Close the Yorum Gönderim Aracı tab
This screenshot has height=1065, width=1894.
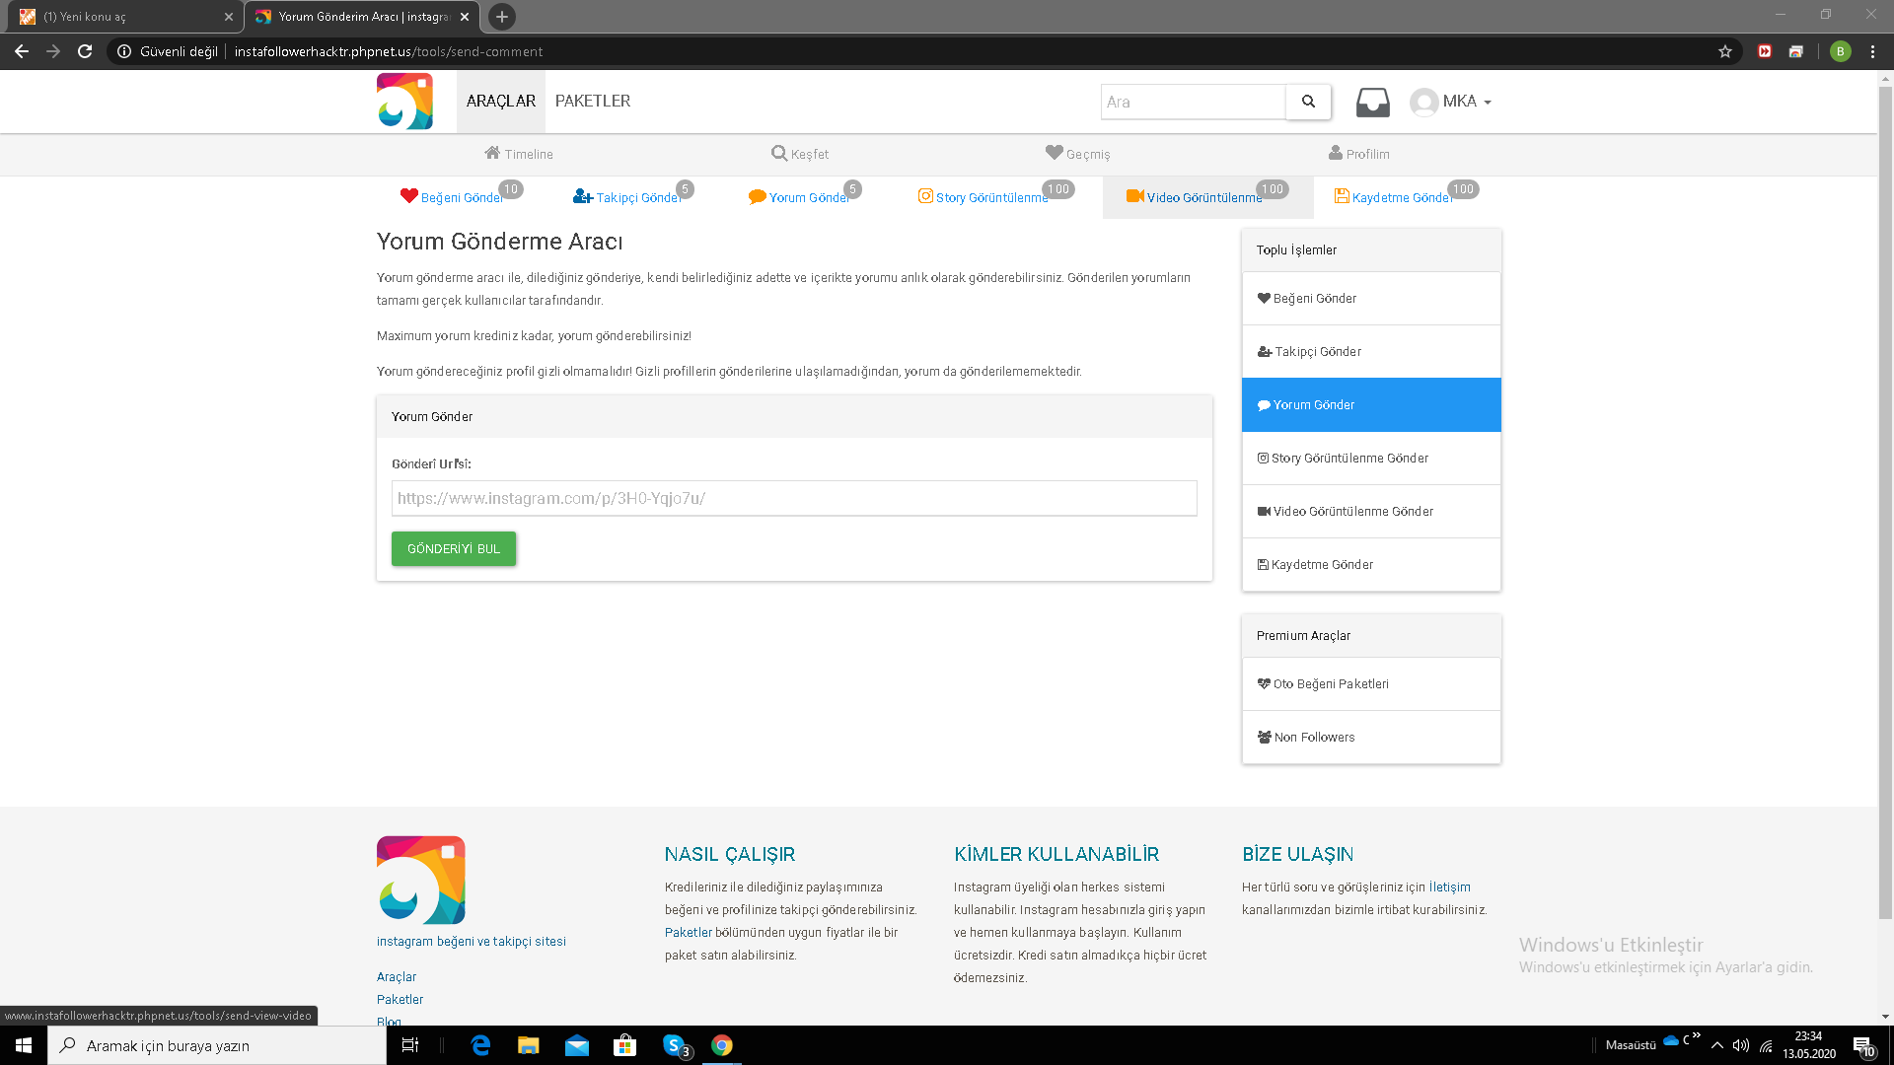465,17
